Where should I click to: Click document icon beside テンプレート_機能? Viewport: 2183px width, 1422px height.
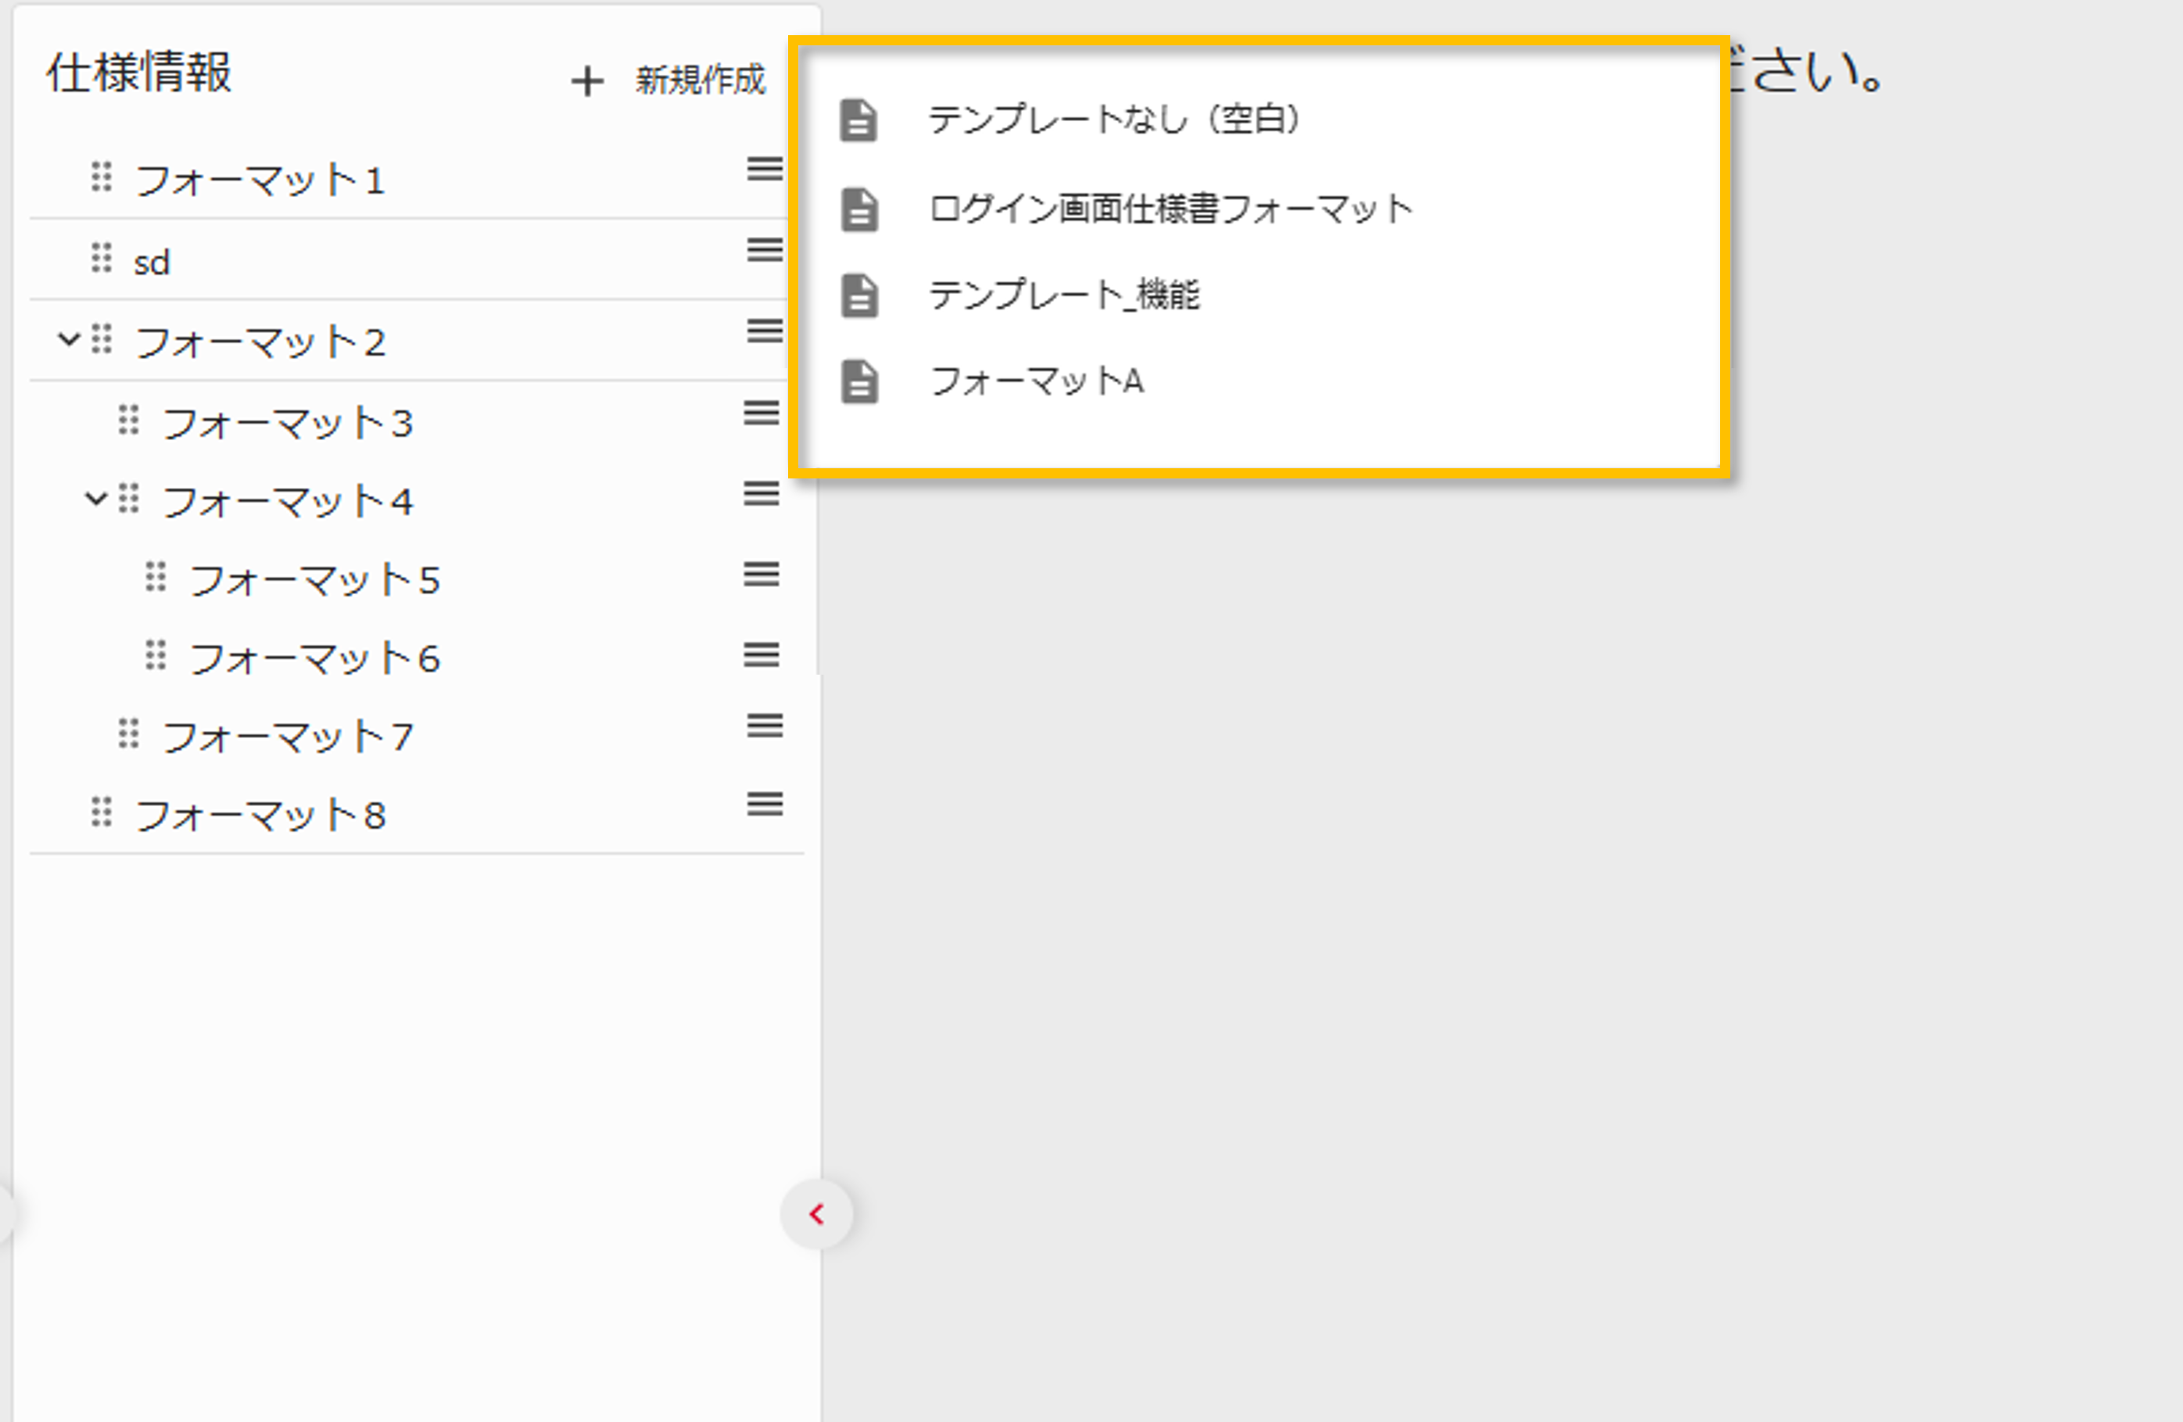click(x=859, y=296)
